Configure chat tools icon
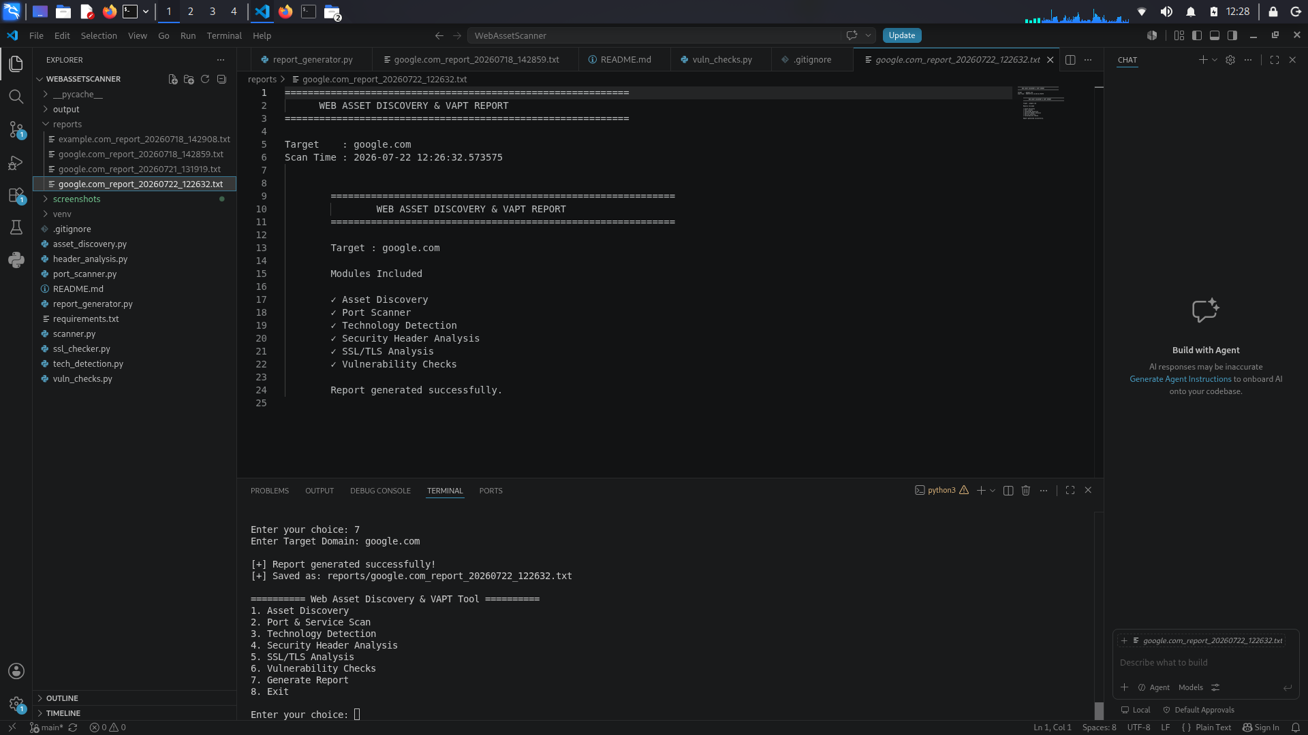The width and height of the screenshot is (1308, 735). pos(1215,687)
